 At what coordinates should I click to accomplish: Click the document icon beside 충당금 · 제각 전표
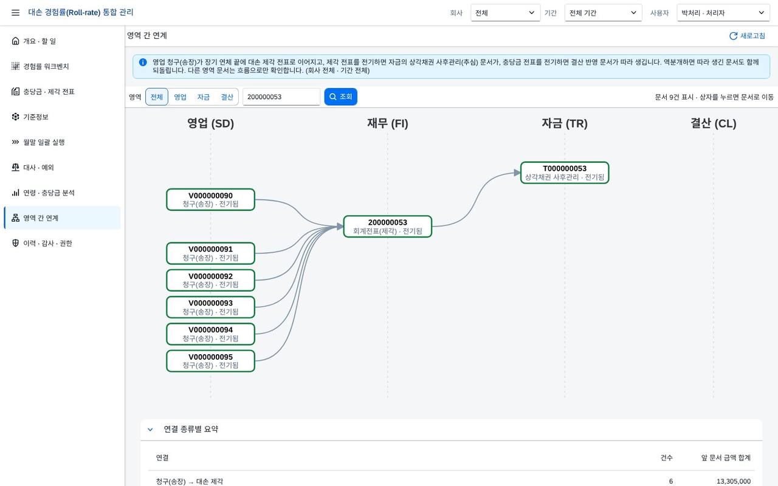coord(15,91)
